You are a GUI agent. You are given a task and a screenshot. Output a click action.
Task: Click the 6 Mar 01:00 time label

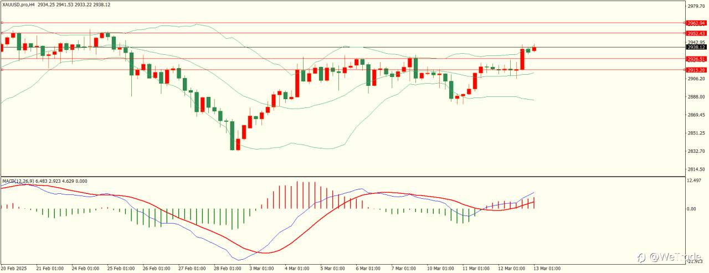click(369, 269)
